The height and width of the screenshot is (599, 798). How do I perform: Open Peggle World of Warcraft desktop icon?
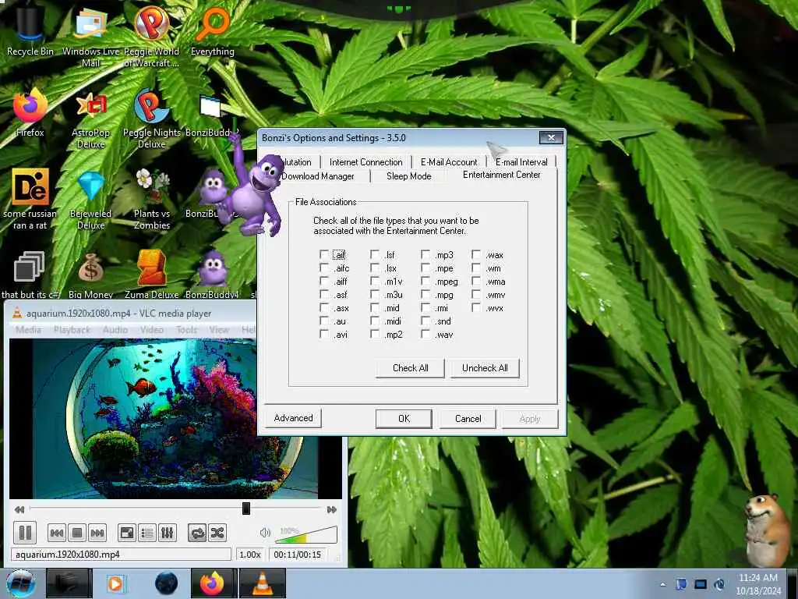coord(151,36)
